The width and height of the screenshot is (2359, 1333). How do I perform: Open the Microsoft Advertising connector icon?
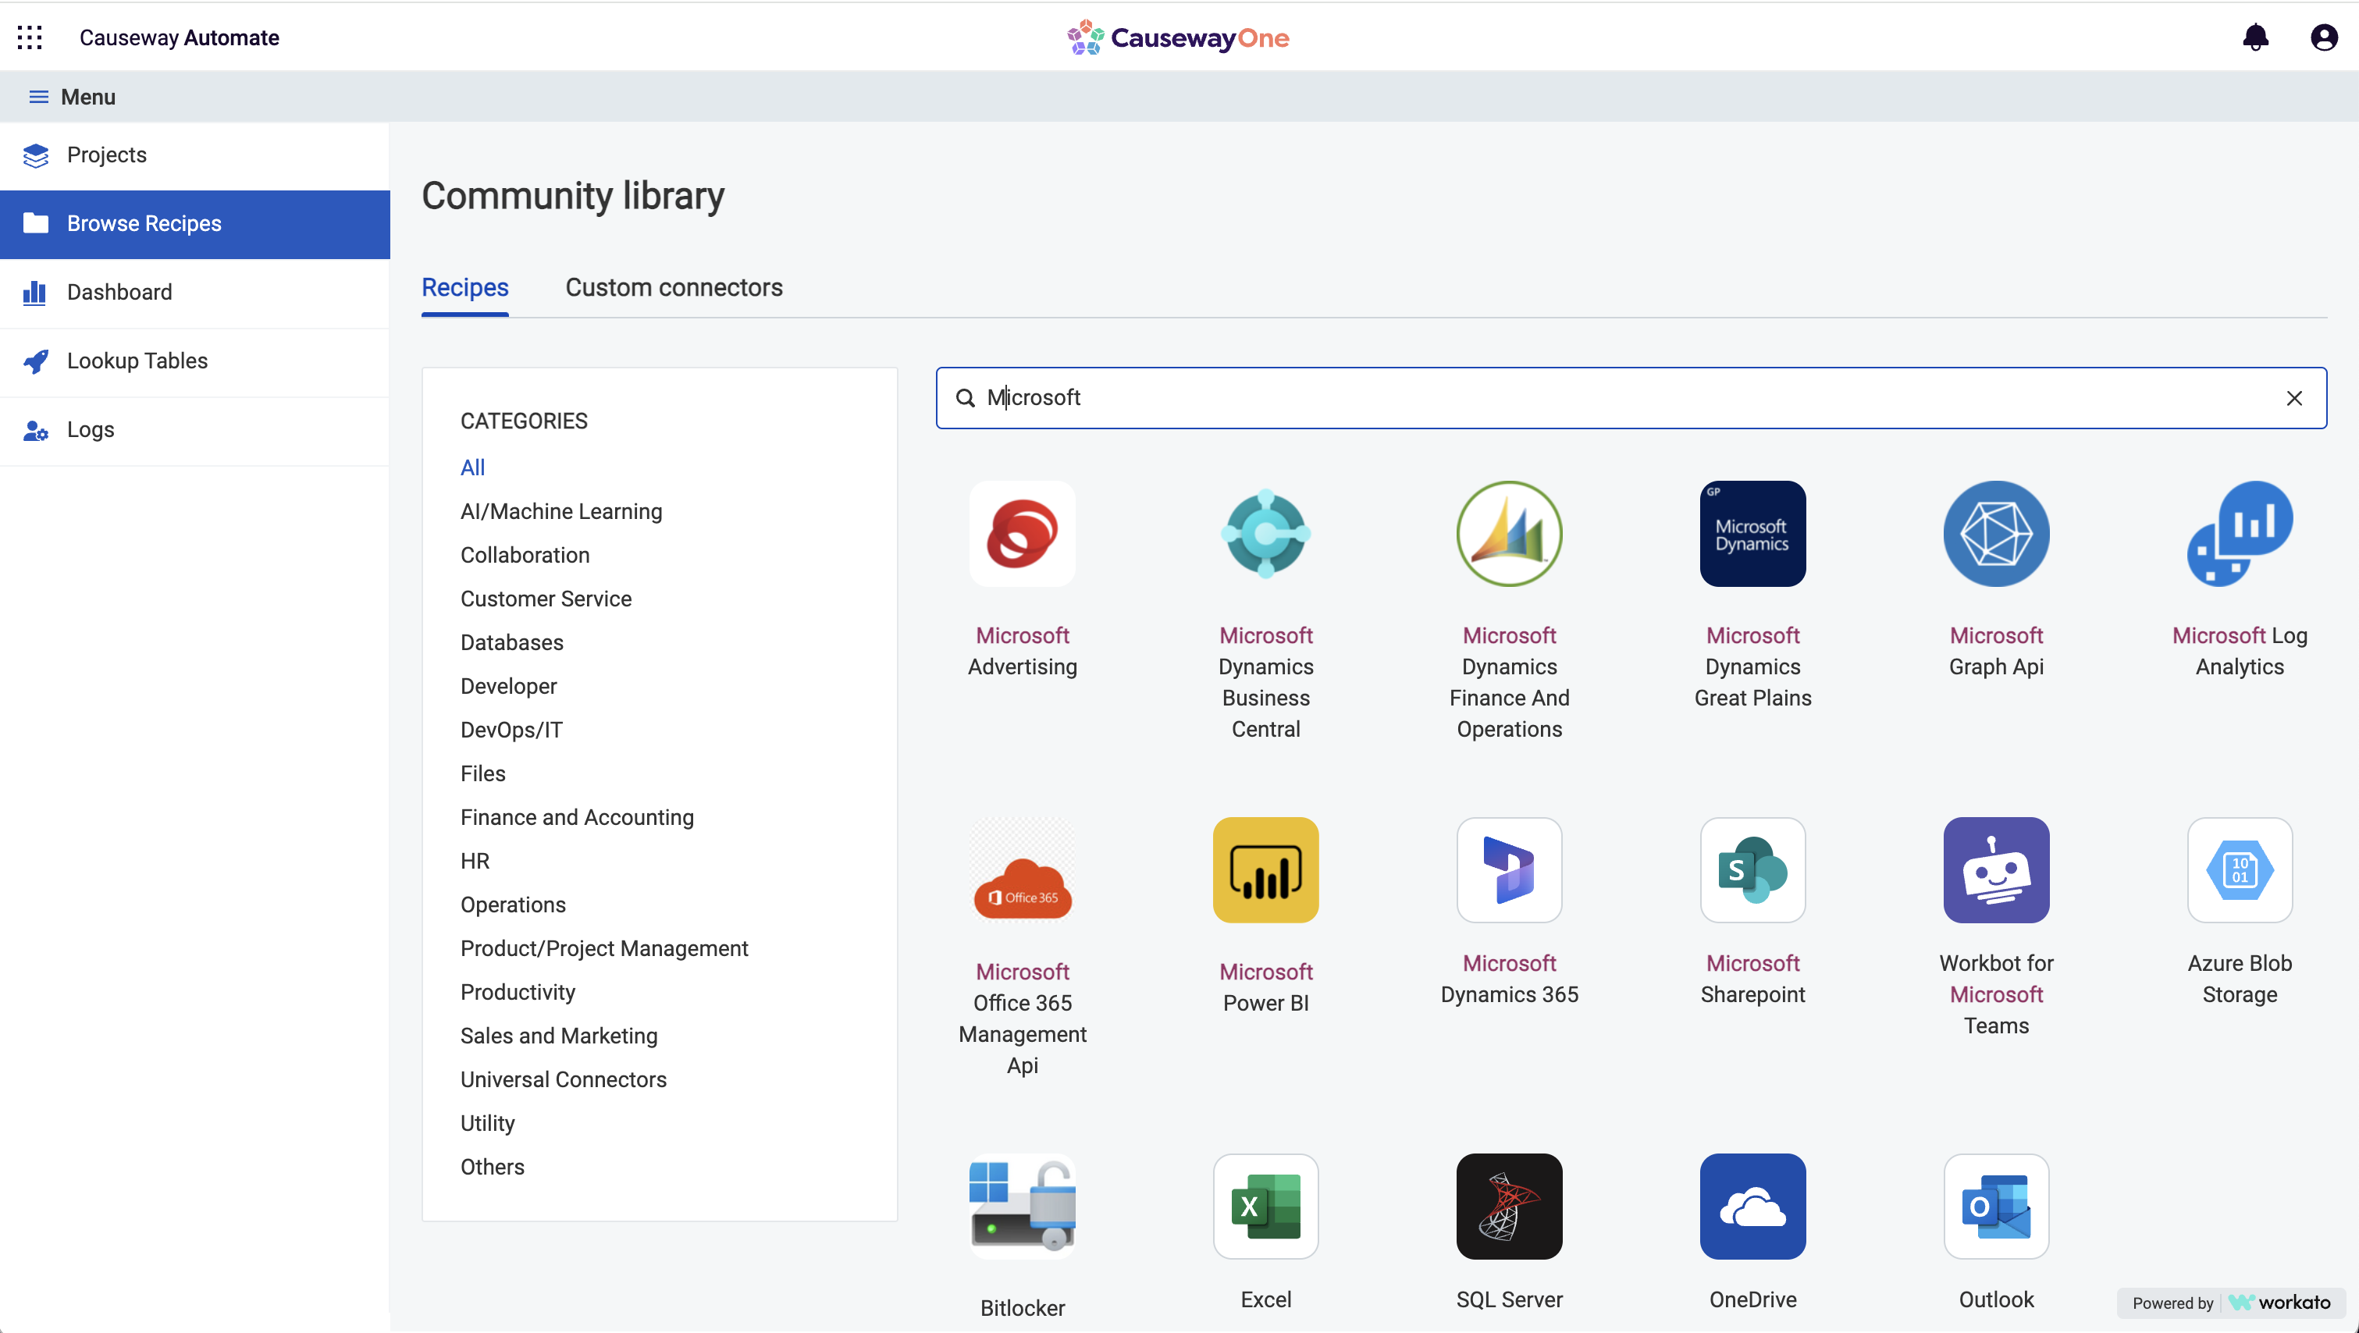click(x=1022, y=534)
